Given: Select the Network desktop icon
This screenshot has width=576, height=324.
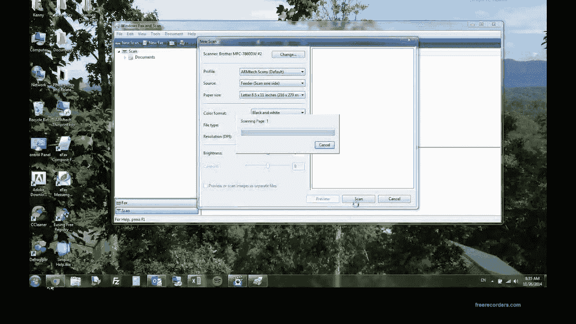Looking at the screenshot, I should click(38, 77).
